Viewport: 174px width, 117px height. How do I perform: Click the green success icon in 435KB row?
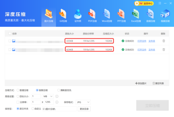[123, 41]
